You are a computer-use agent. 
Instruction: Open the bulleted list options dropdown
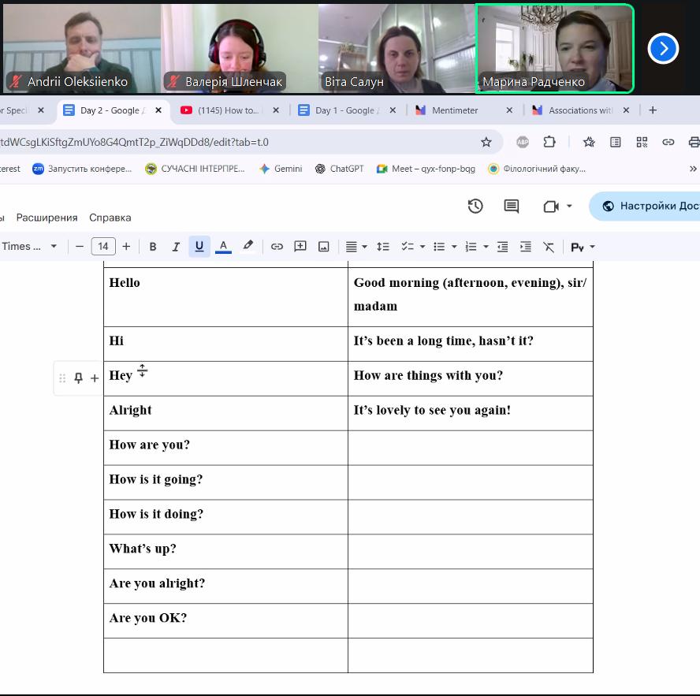pyautogui.click(x=454, y=247)
